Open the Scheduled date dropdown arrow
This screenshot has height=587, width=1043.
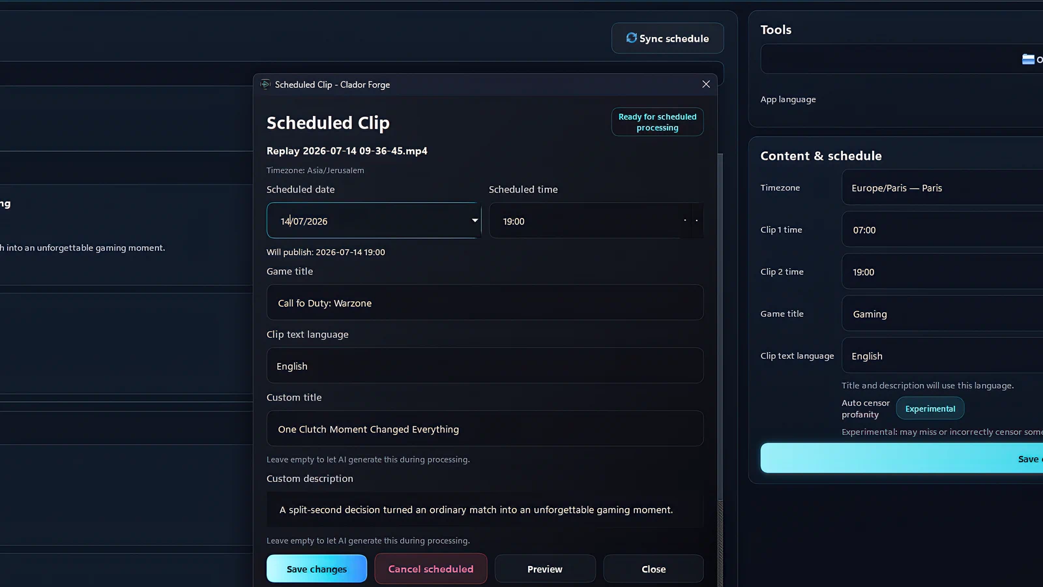click(x=475, y=220)
